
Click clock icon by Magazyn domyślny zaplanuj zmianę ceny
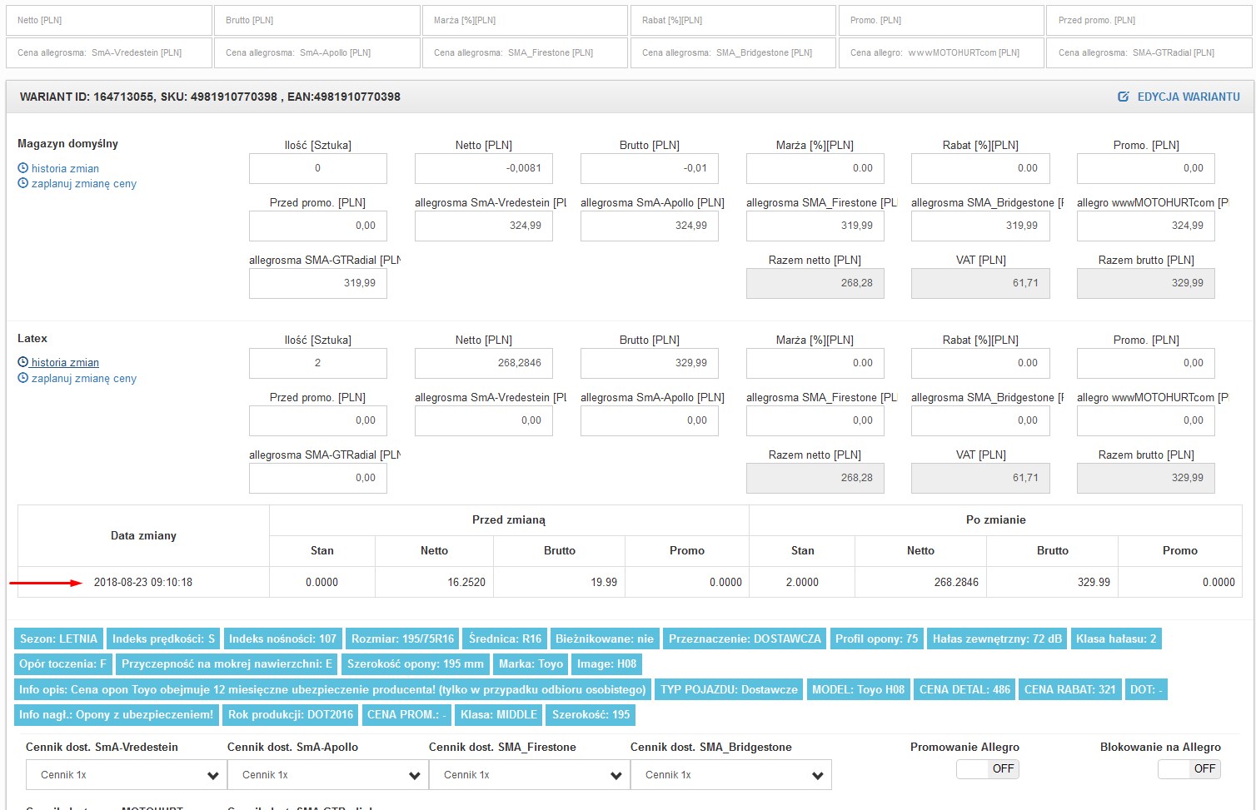pos(22,183)
